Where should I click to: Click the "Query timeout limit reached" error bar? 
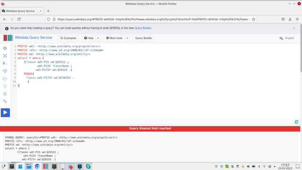point(150,128)
